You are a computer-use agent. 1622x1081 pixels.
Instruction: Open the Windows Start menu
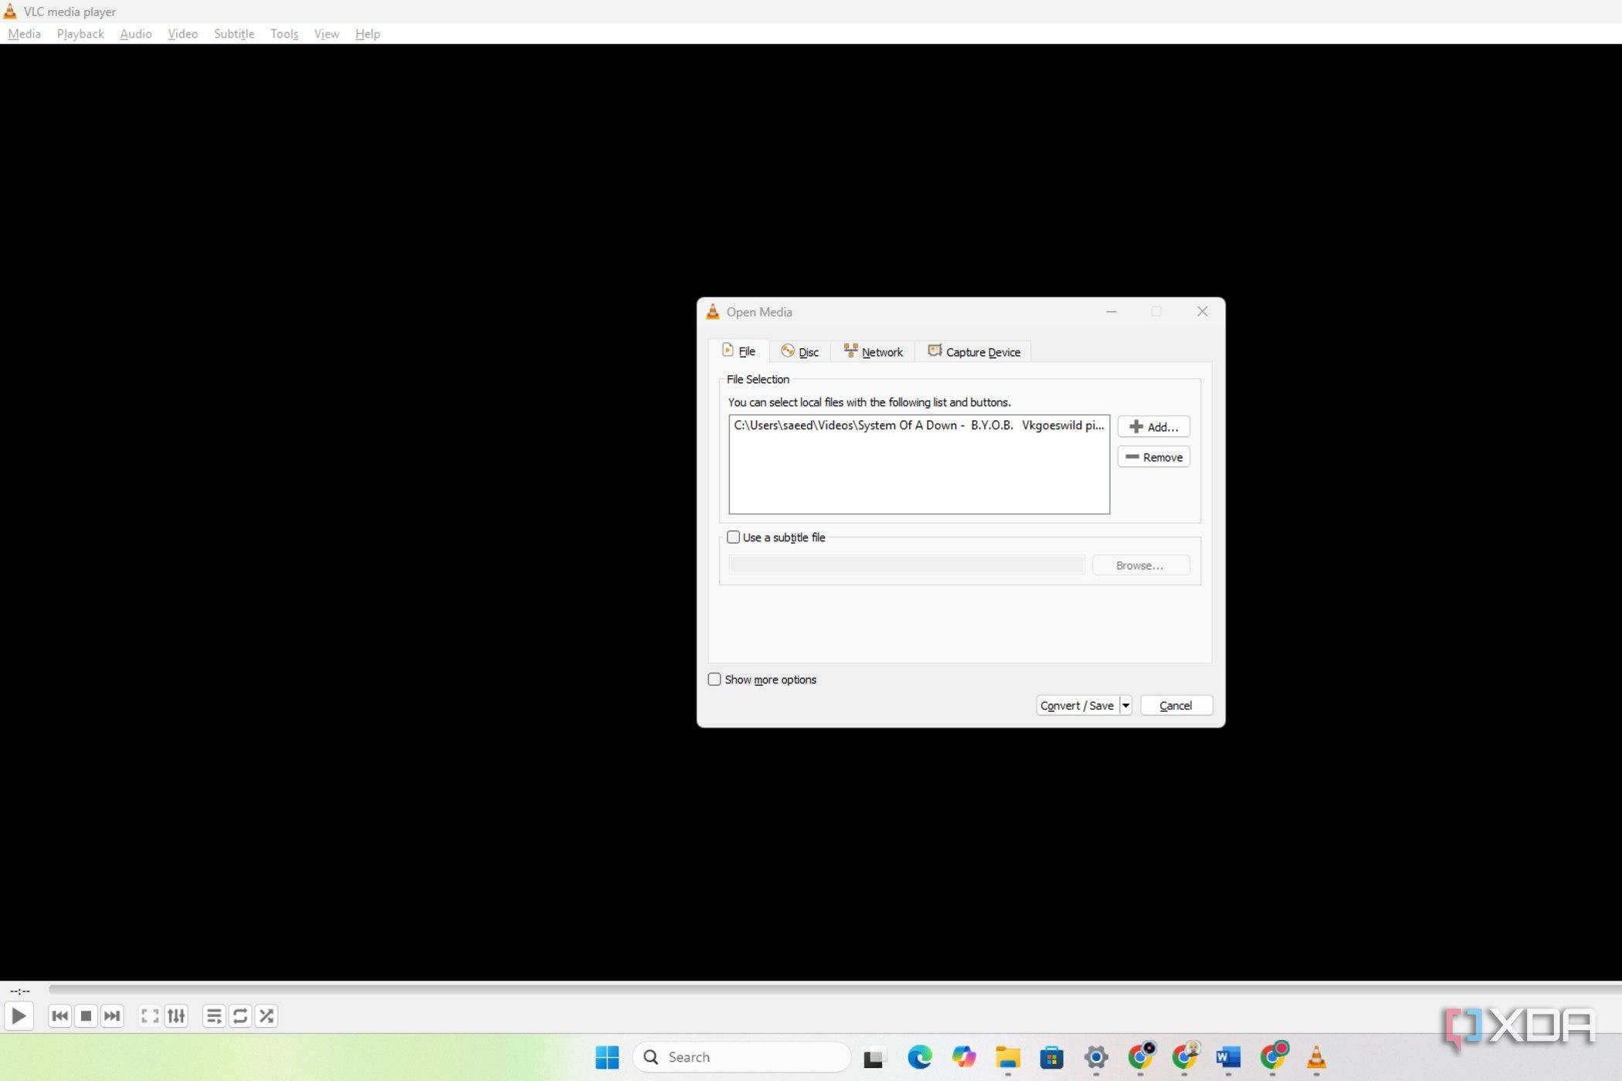(607, 1057)
